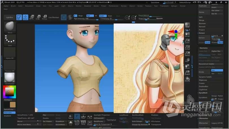Toggle the PolyF polyframe icon
The width and height of the screenshot is (229, 129).
77,123
